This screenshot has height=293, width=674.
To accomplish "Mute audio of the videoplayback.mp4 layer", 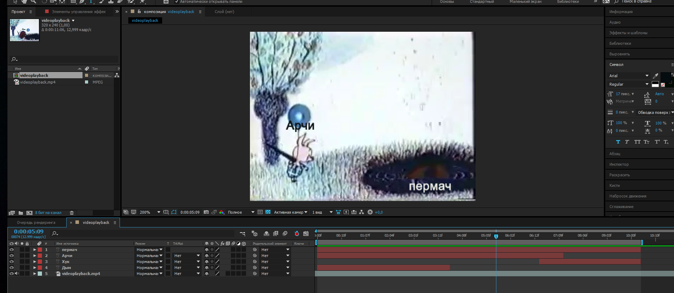I will 17,274.
